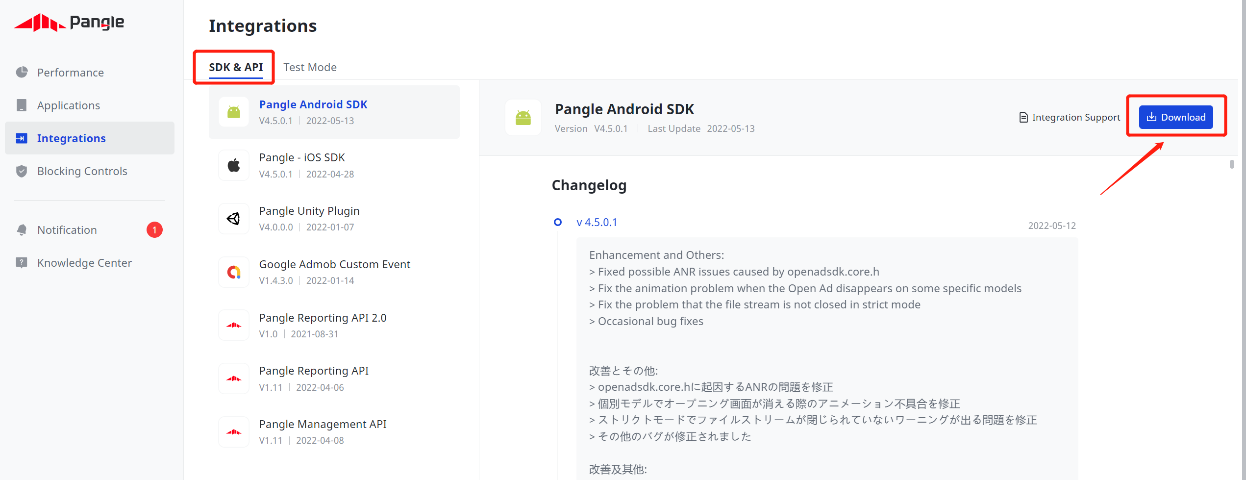Click the 2022-05-12 changelog date
This screenshot has height=480, width=1246.
coord(1052,226)
